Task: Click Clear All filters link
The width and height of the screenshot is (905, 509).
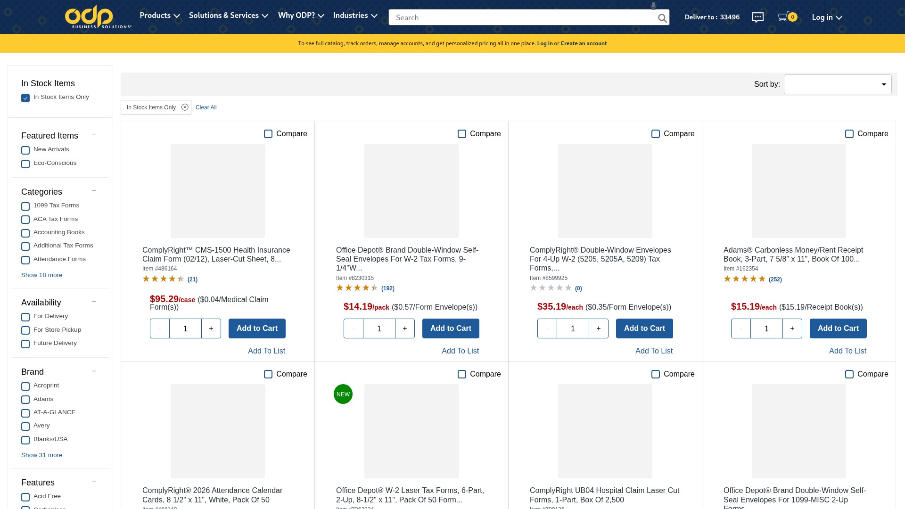Action: tap(206, 107)
